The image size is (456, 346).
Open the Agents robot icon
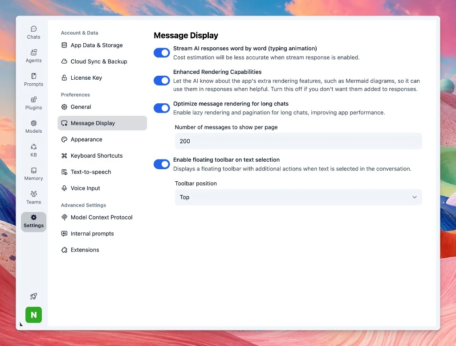tap(34, 53)
